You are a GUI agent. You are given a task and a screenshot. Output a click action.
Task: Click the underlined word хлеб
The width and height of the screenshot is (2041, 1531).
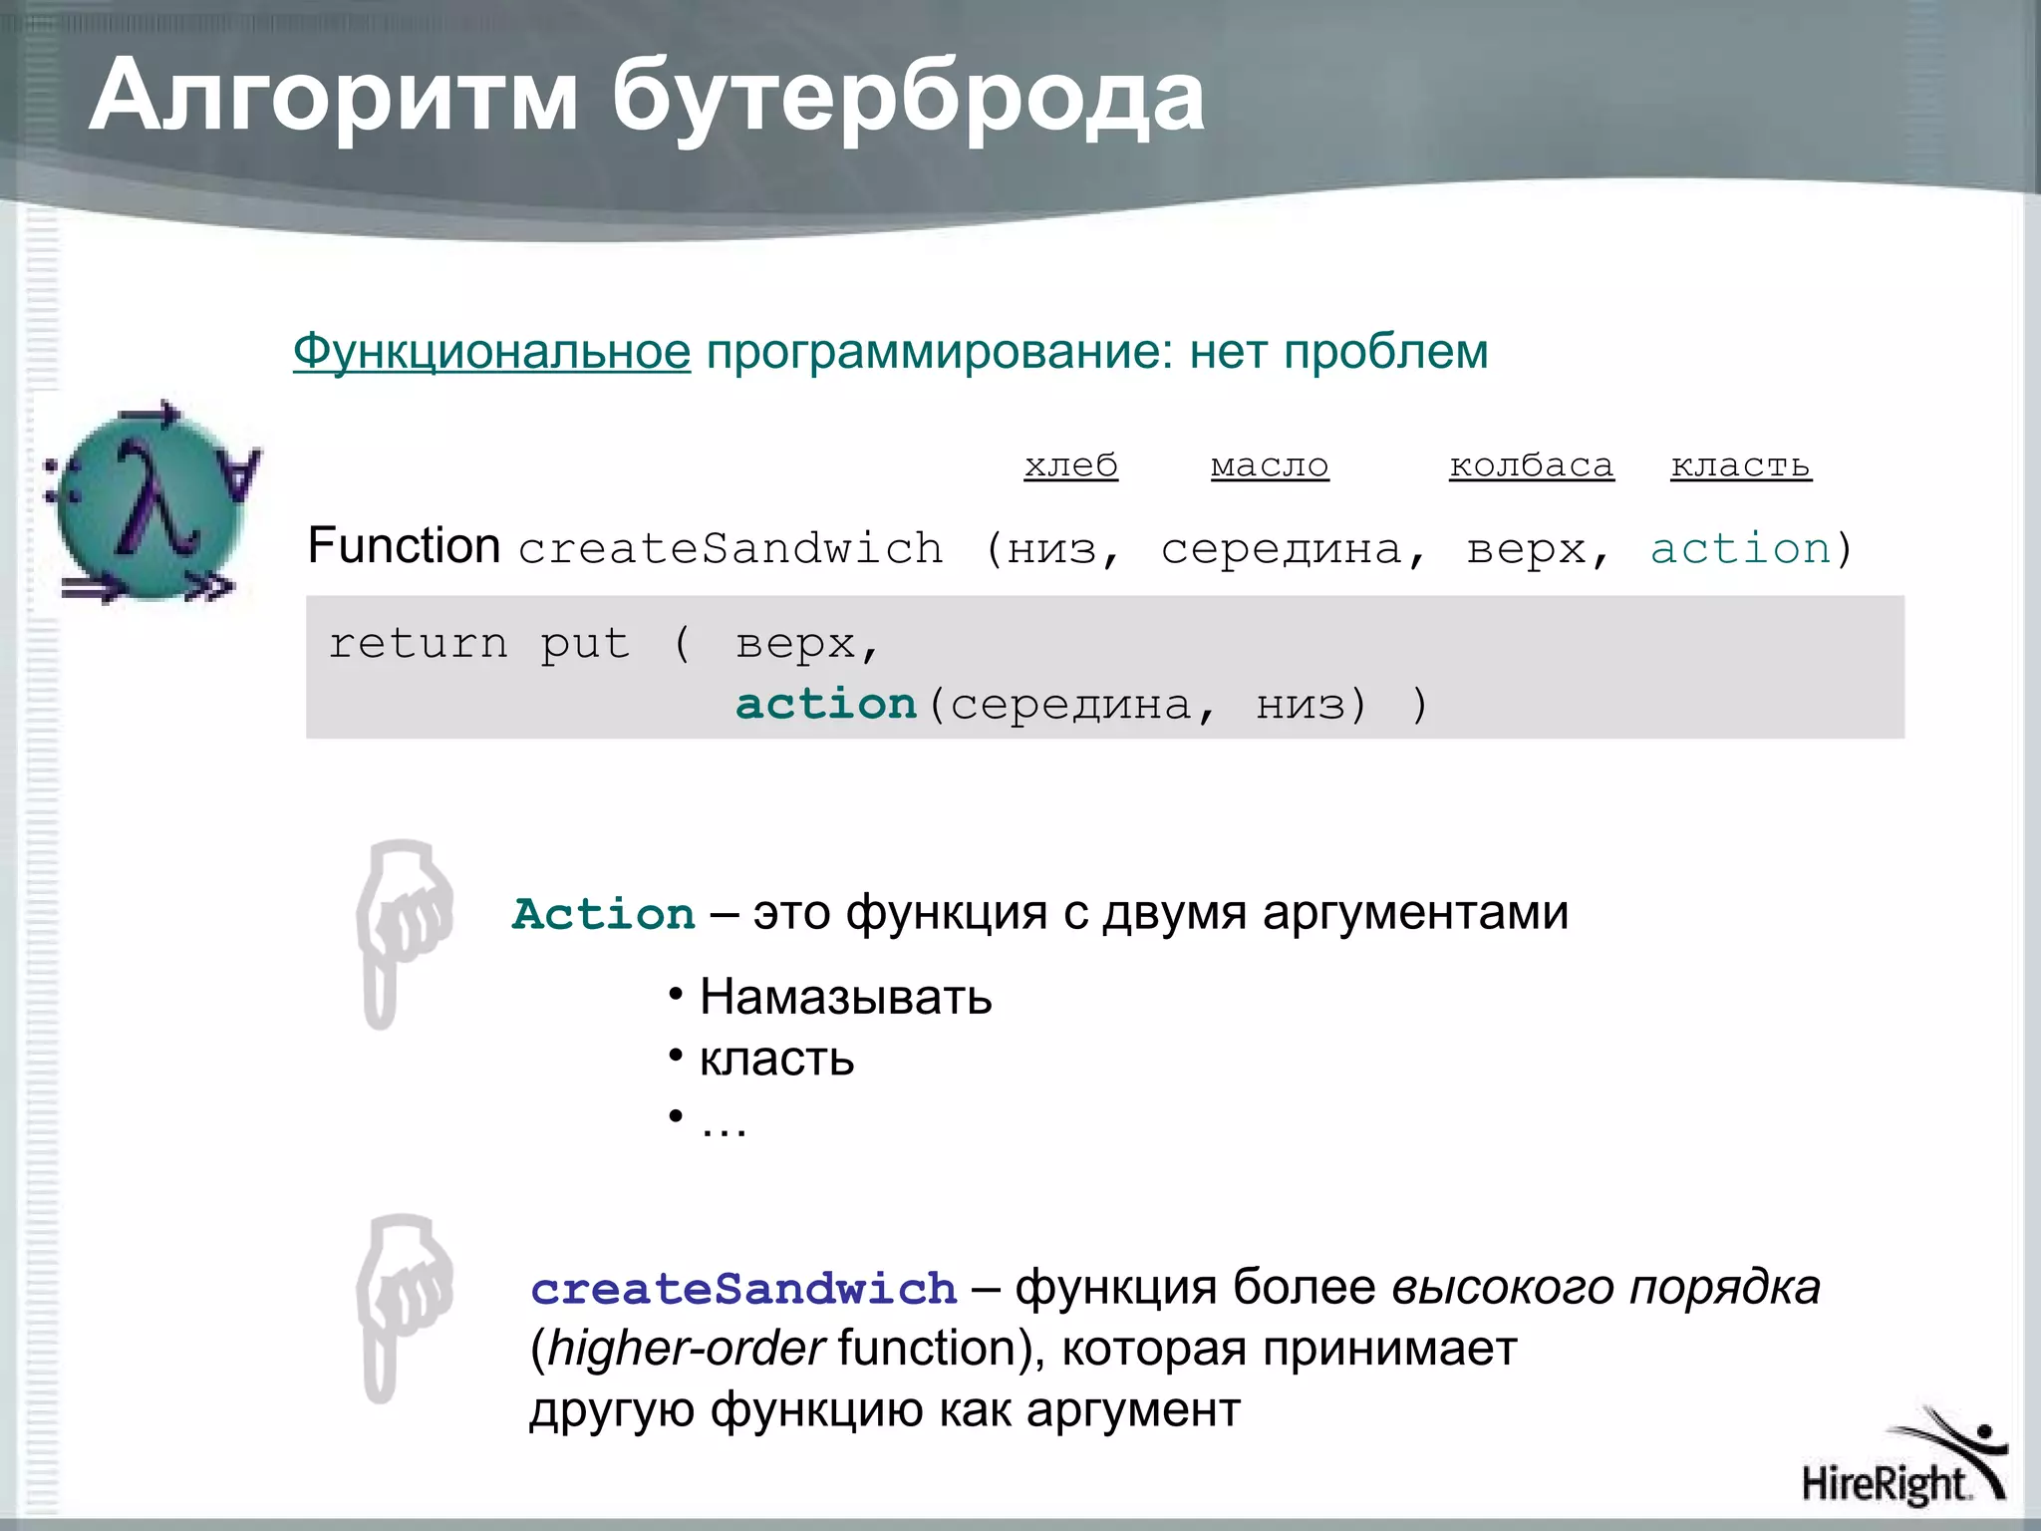coord(1070,465)
